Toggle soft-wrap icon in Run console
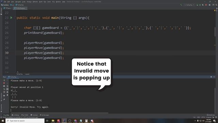 click(7, 86)
